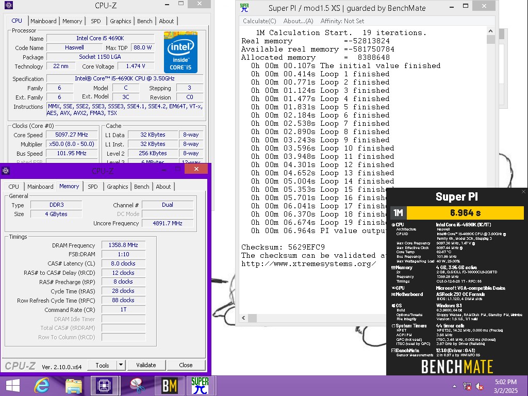The image size is (528, 396).
Task: Select the Core Speed value 5097.27 MHz
Action: 72,135
